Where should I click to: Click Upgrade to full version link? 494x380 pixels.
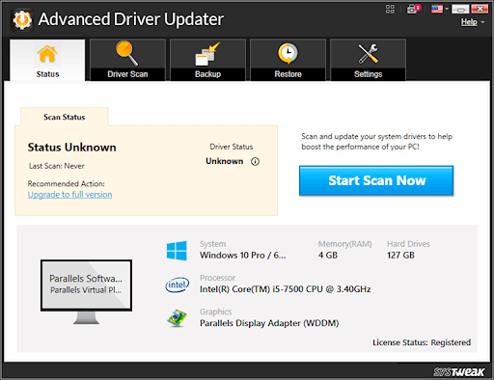69,195
